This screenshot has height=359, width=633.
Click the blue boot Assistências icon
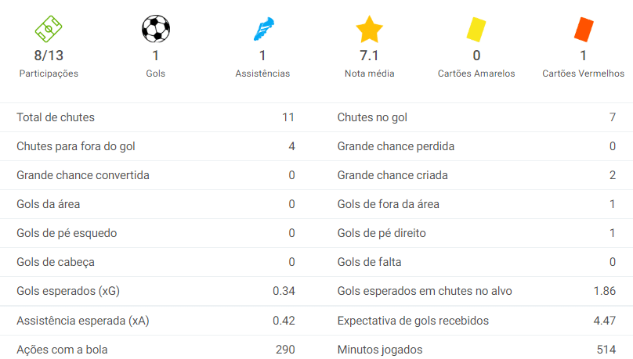coord(262,30)
